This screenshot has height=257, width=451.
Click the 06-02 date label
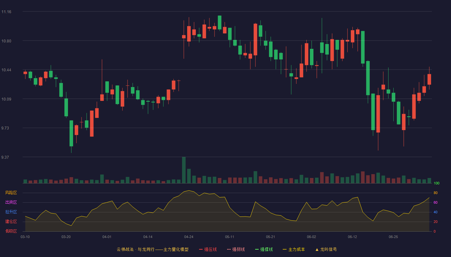tap(312, 237)
